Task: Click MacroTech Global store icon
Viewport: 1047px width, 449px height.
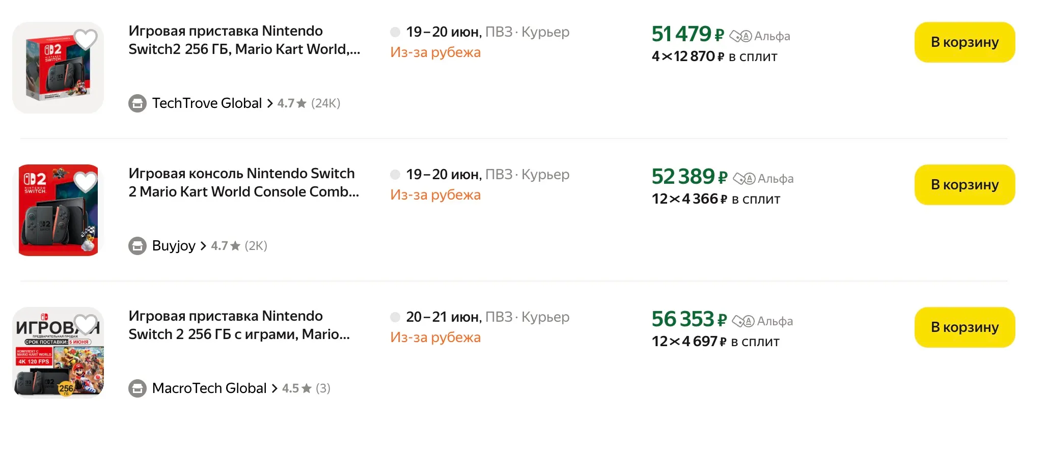Action: (137, 388)
